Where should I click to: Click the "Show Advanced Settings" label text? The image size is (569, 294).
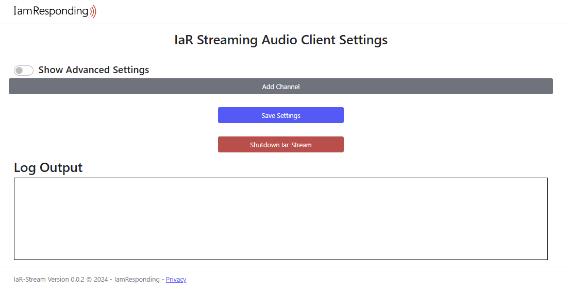[x=94, y=70]
